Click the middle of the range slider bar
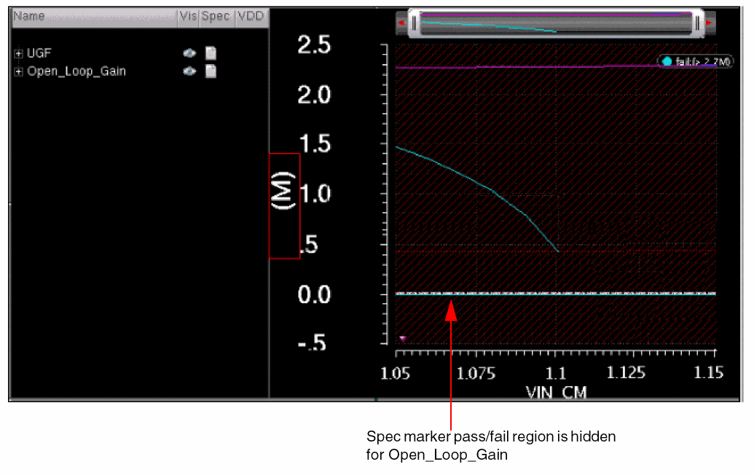 (x=555, y=23)
